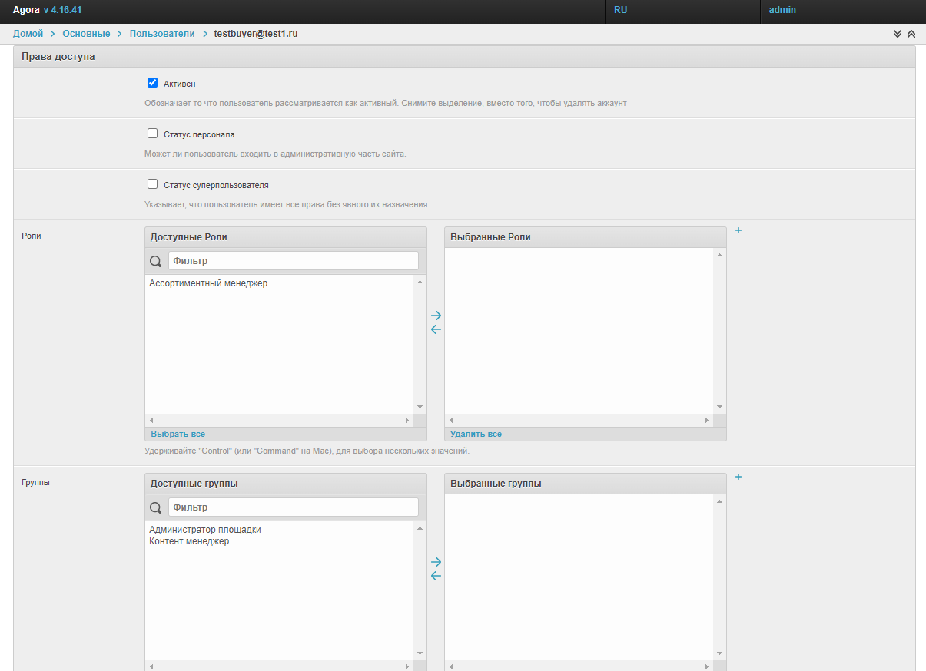Click the plus icon to add new role
The image size is (926, 671).
[x=738, y=230]
